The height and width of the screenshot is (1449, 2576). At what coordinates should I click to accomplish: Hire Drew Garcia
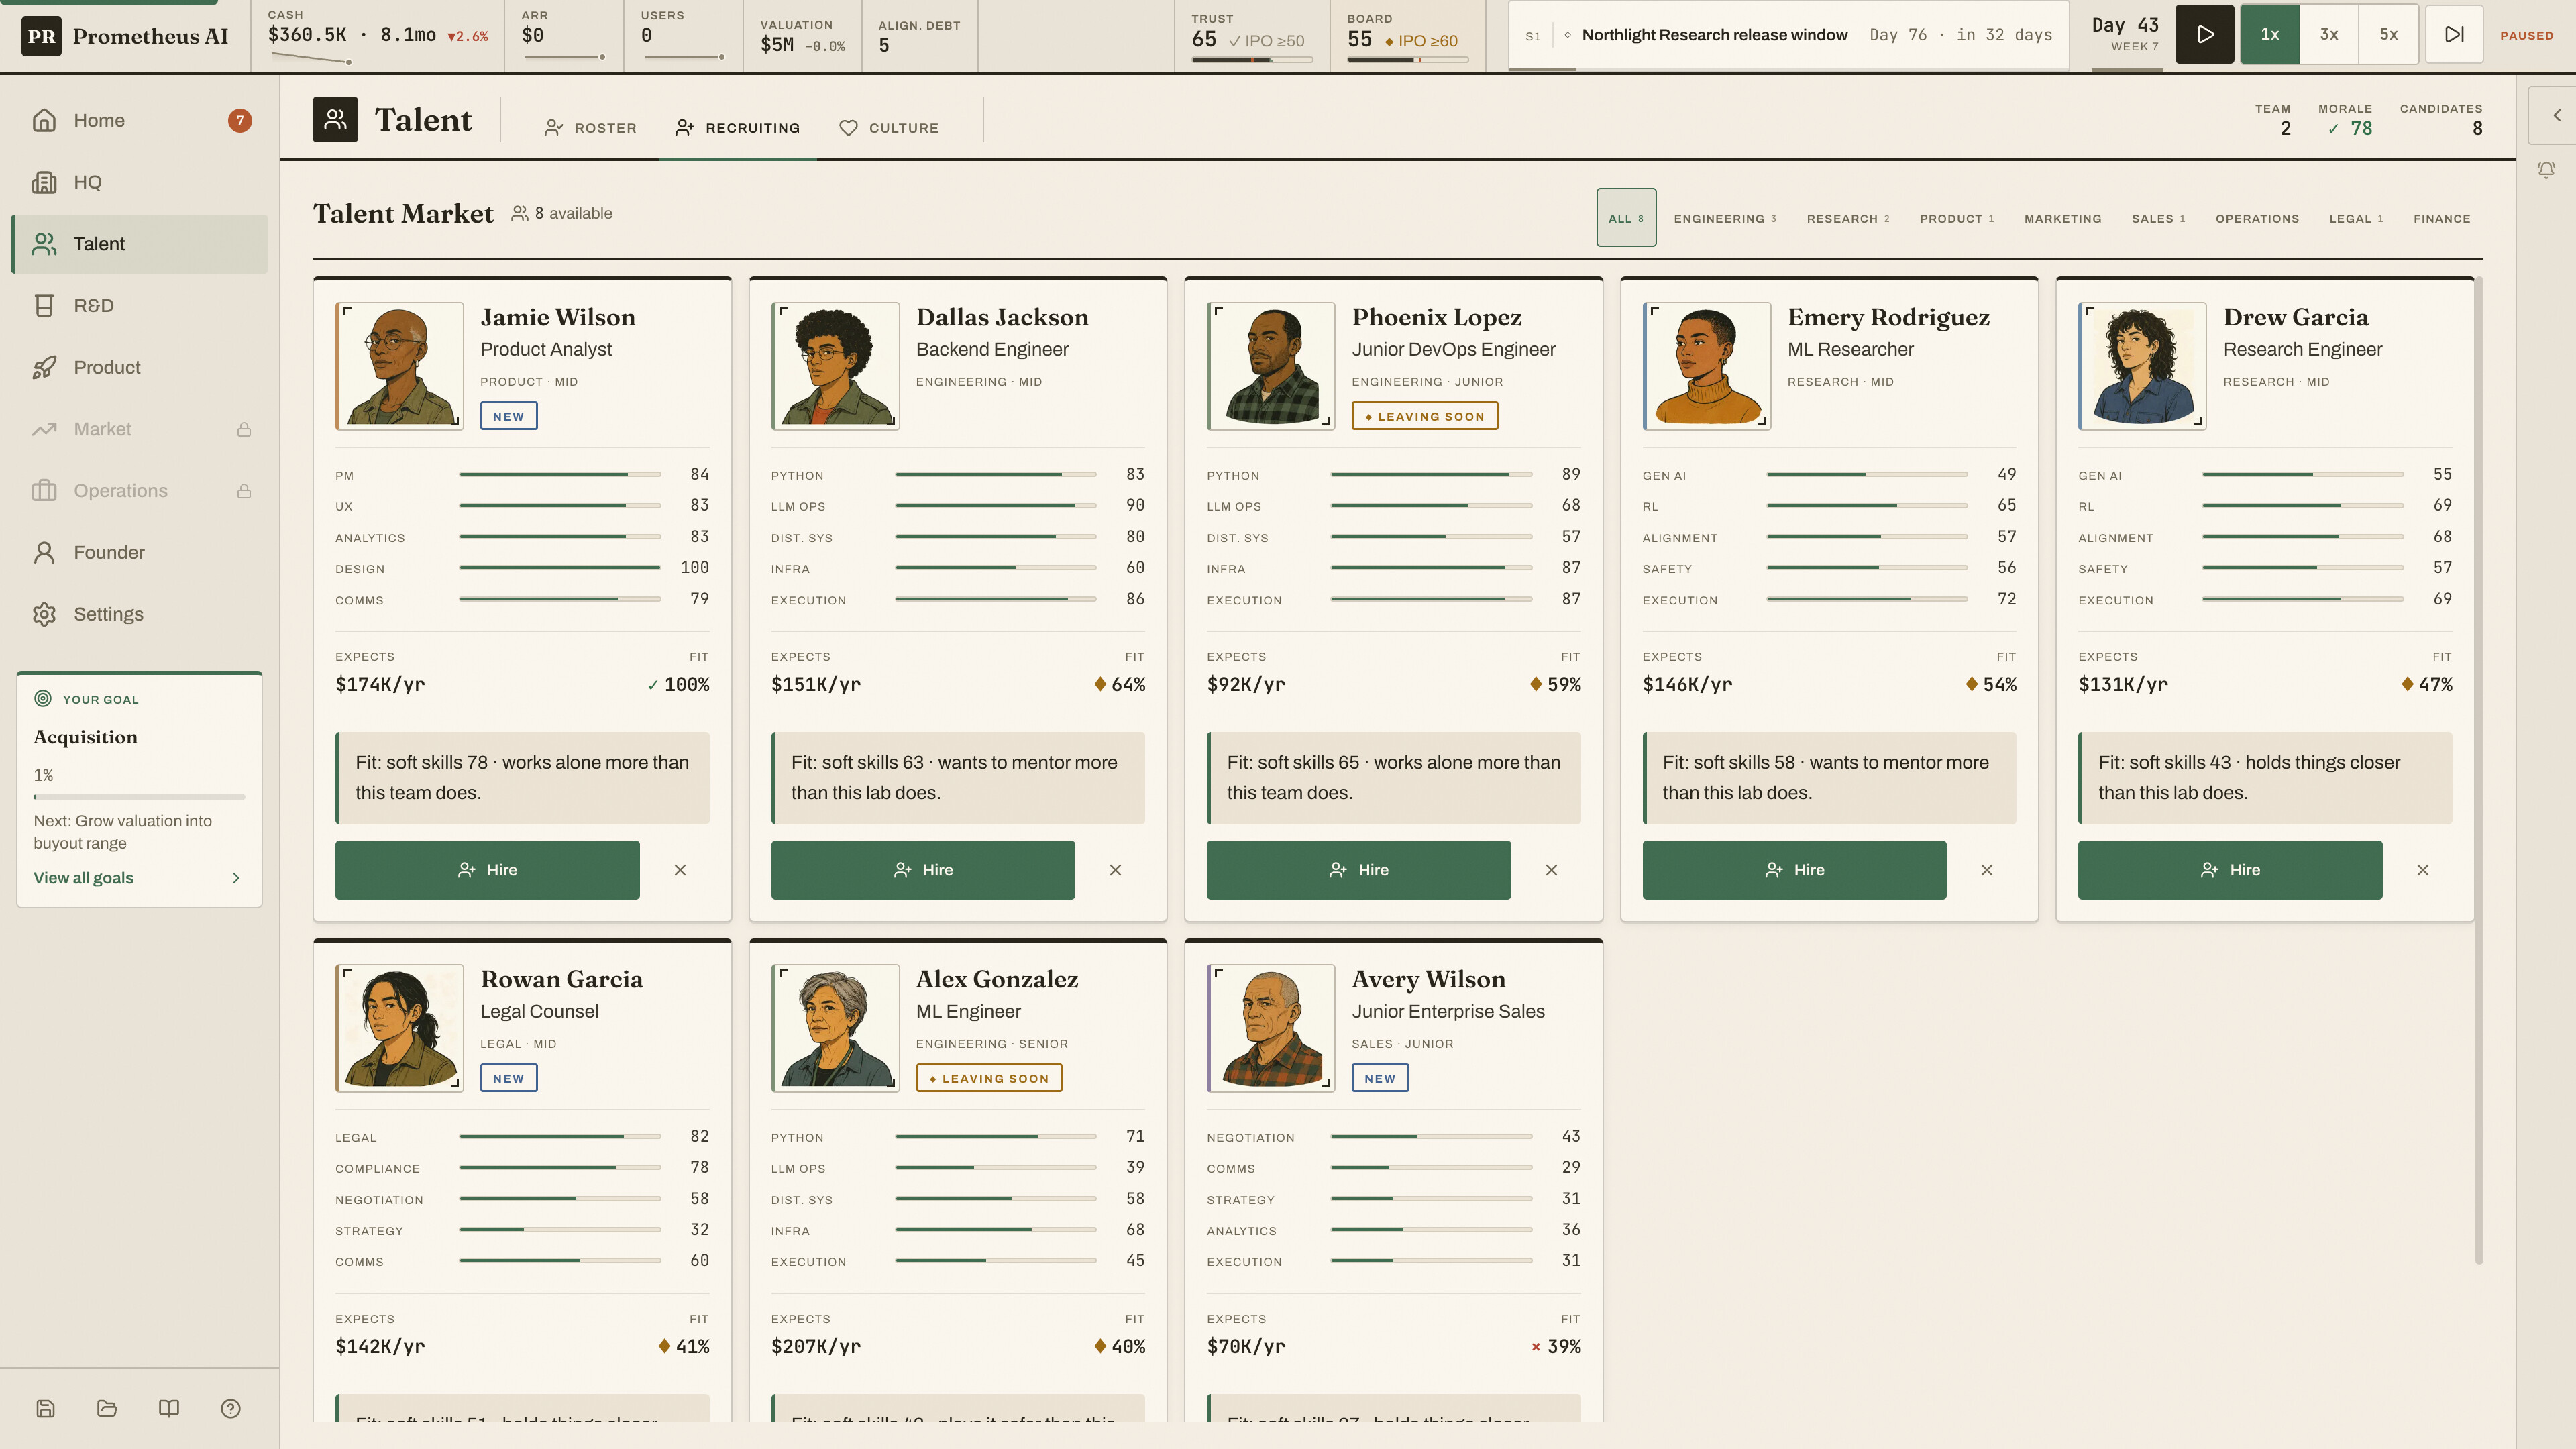click(2230, 870)
